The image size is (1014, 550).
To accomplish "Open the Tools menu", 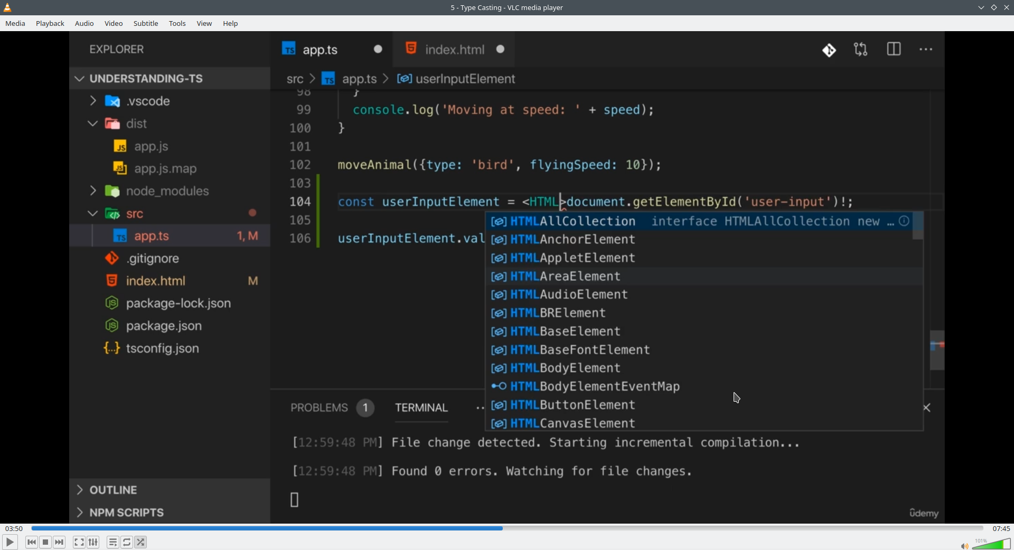I will click(x=177, y=23).
